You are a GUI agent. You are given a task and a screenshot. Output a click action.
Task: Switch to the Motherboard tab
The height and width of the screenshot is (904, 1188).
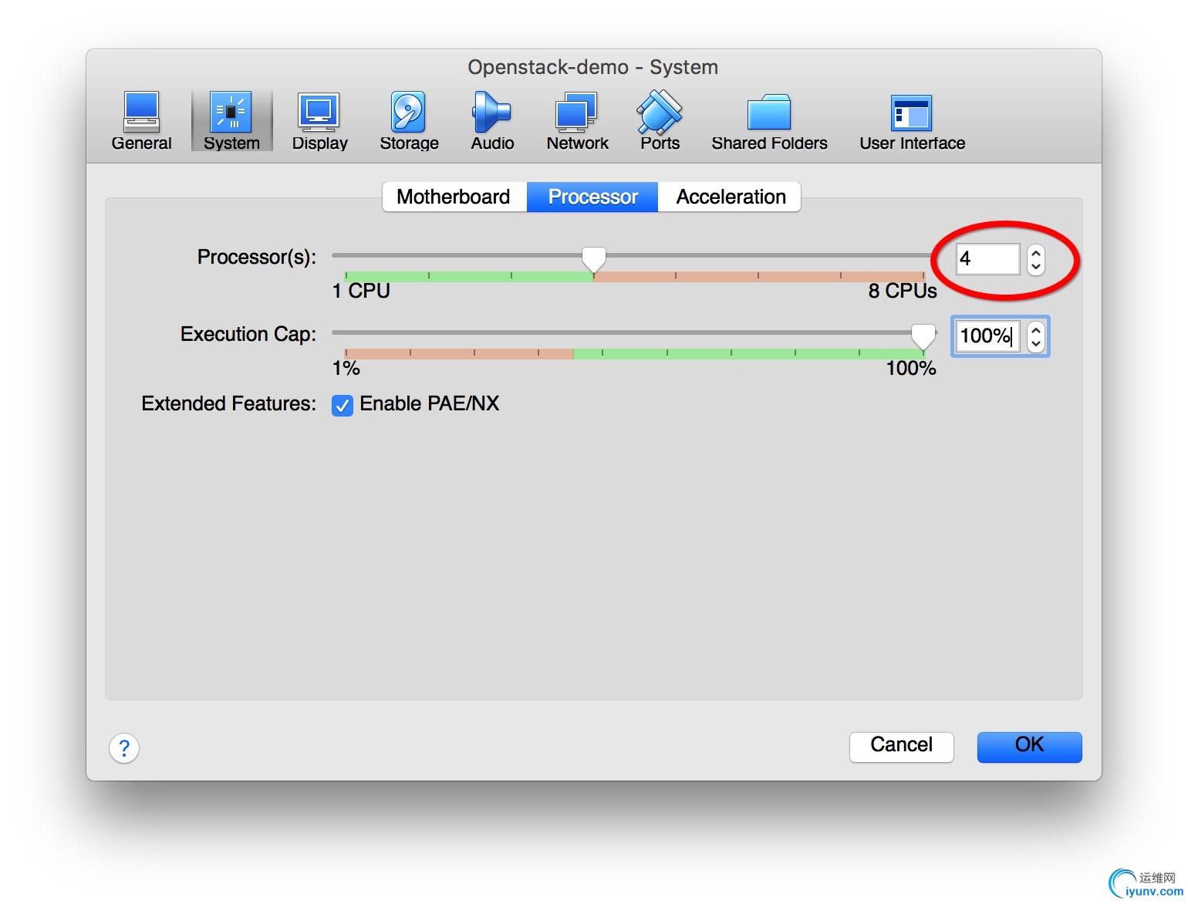click(x=454, y=197)
